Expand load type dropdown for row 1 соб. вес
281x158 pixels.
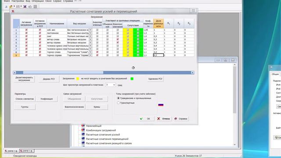[90, 30]
